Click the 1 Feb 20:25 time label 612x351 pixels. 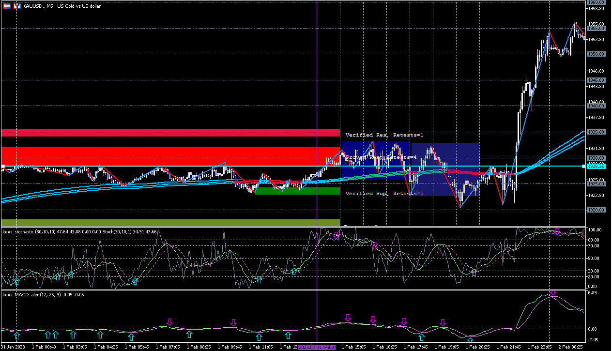click(477, 347)
